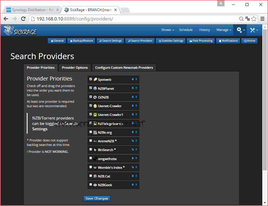Click the Usenet-Crawler smiley icon
This screenshot has height=206, width=268.
coord(95,106)
